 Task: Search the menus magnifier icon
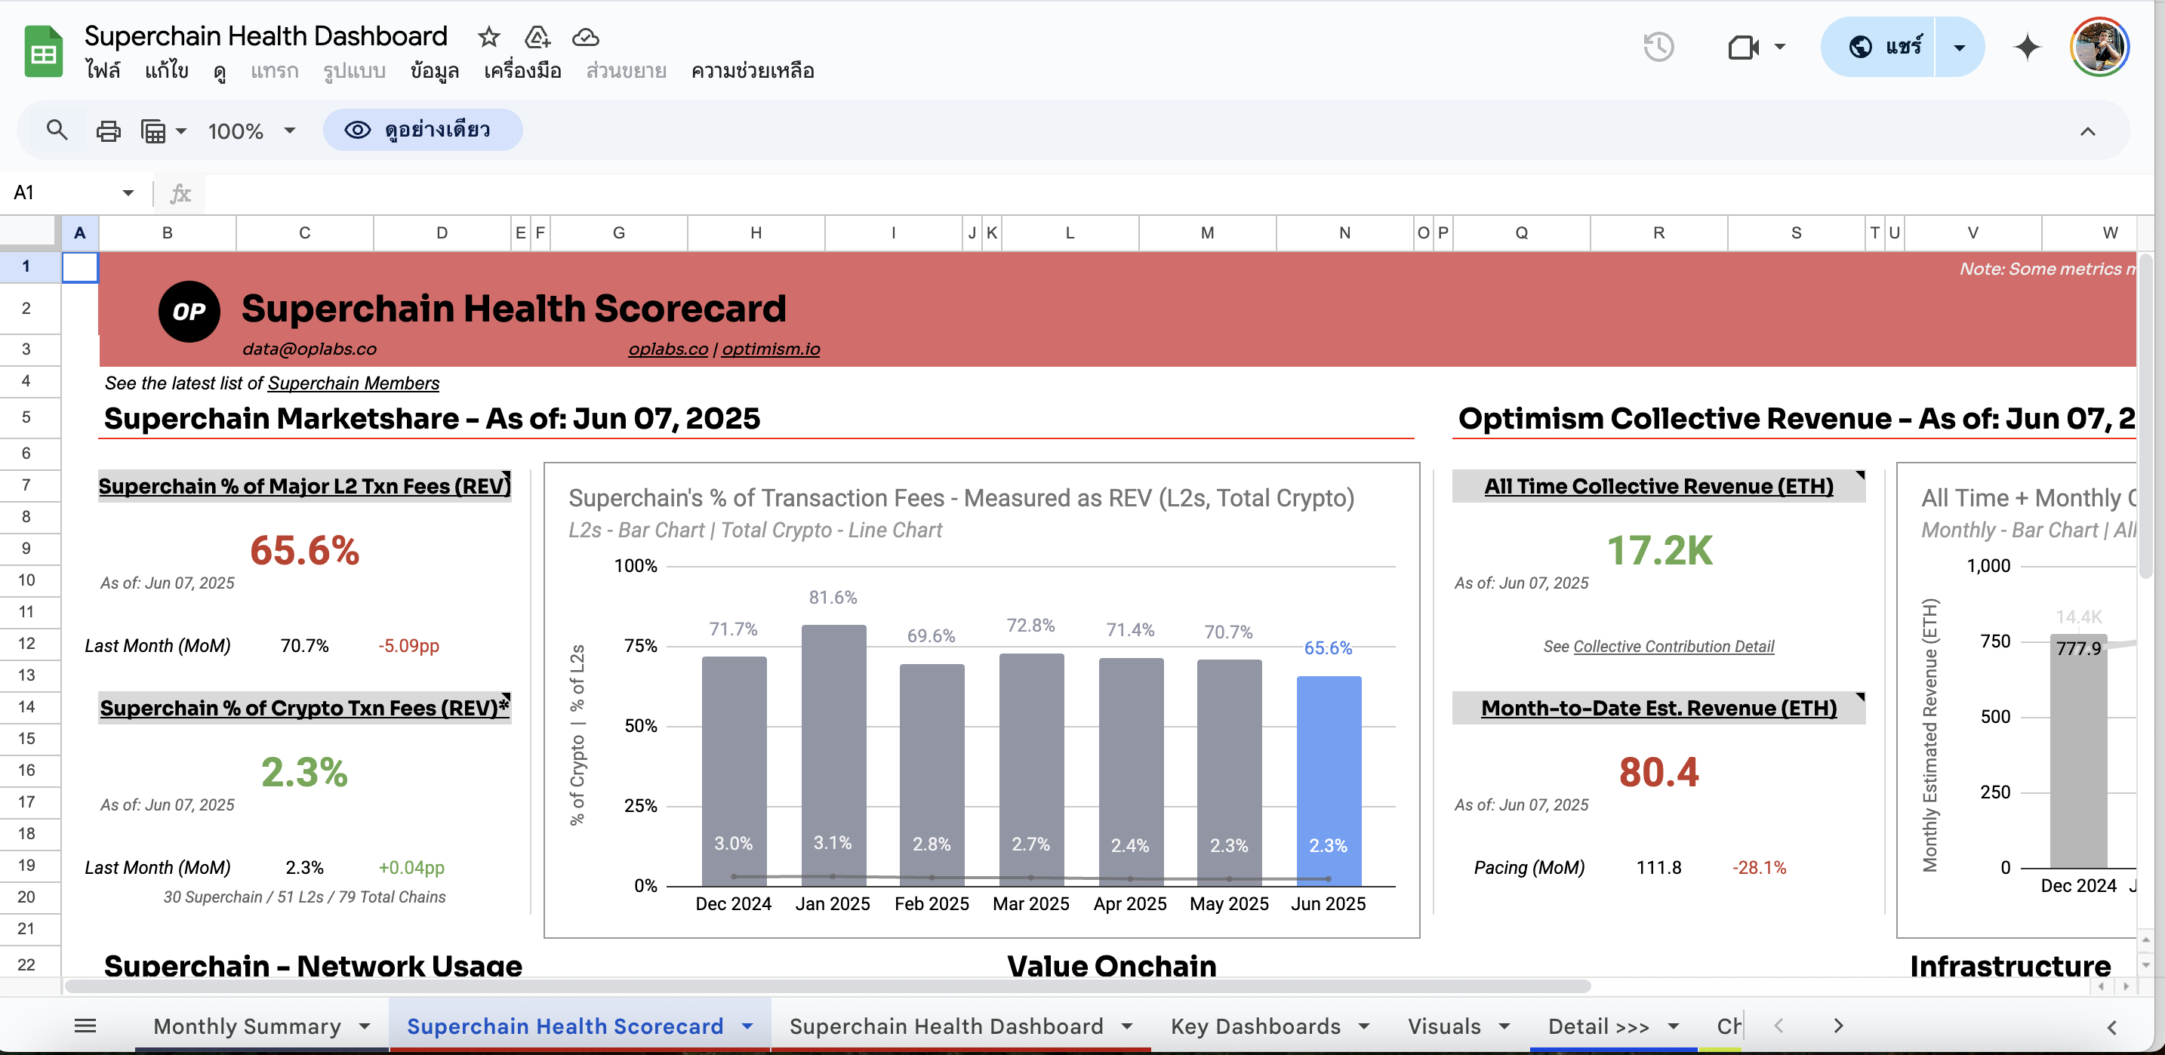click(57, 131)
